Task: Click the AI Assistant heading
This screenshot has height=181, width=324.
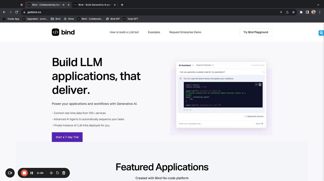Action: [x=185, y=65]
